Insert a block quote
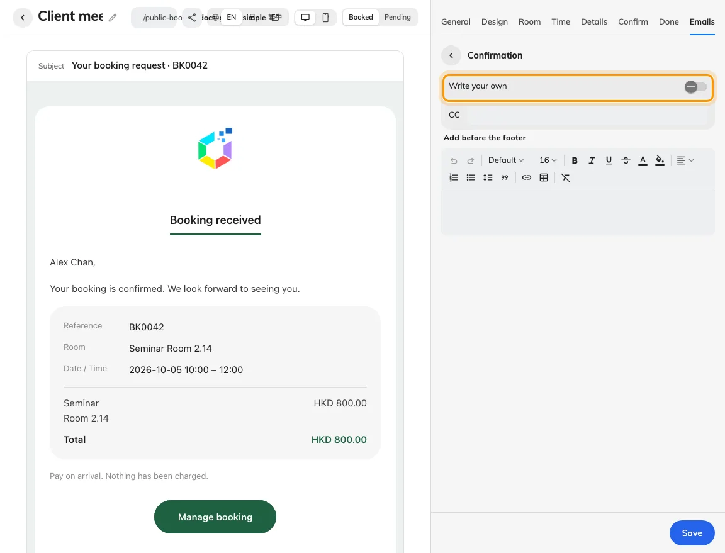 [505, 177]
